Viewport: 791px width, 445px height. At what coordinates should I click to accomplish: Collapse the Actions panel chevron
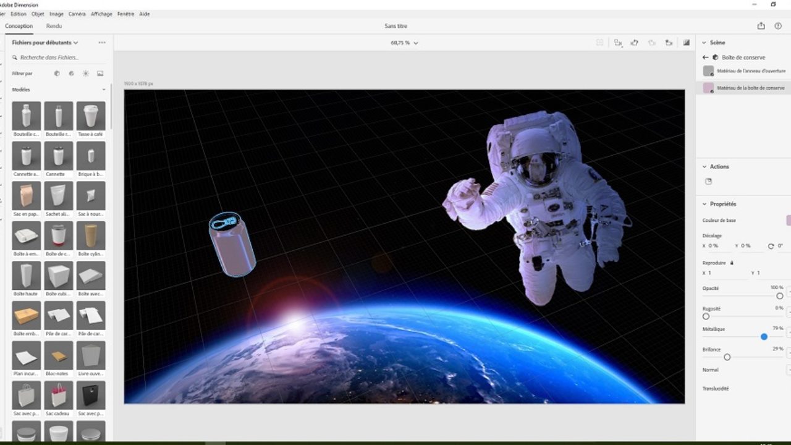704,166
